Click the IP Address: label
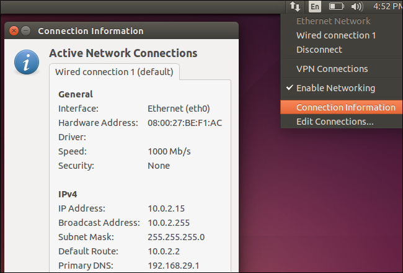 pos(82,208)
